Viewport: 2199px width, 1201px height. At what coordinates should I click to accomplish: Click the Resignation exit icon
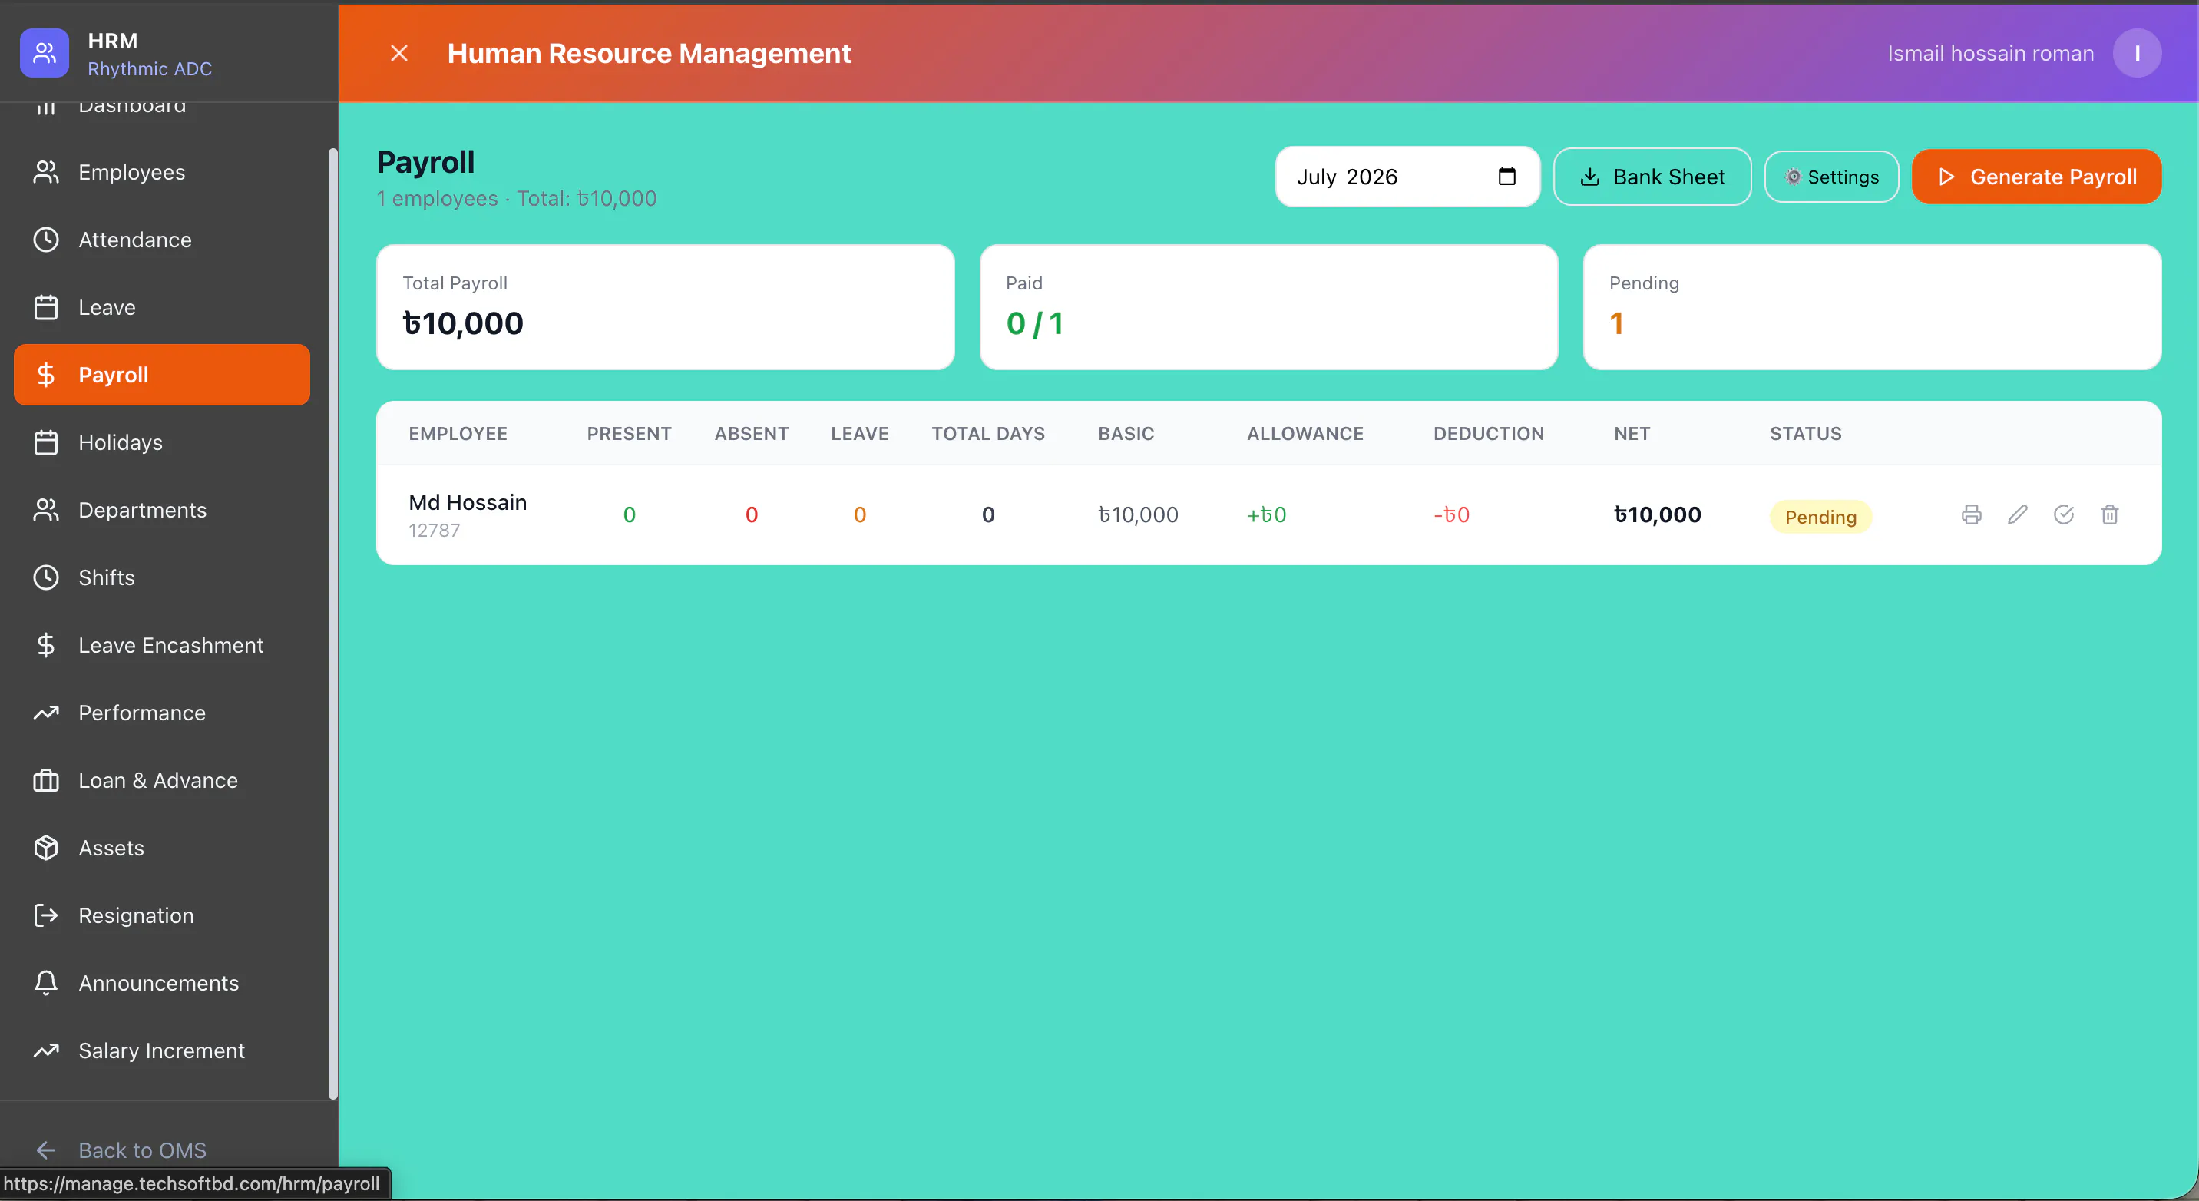point(46,915)
